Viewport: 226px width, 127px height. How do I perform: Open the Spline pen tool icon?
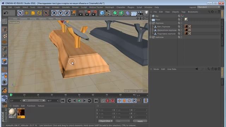click(108, 13)
